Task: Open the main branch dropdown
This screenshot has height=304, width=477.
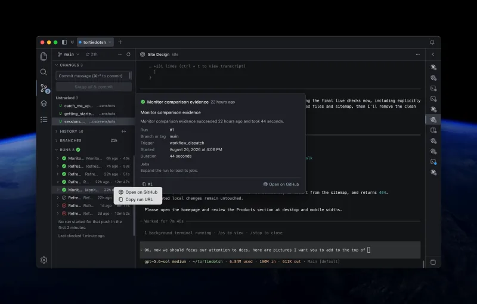Action: pyautogui.click(x=69, y=54)
